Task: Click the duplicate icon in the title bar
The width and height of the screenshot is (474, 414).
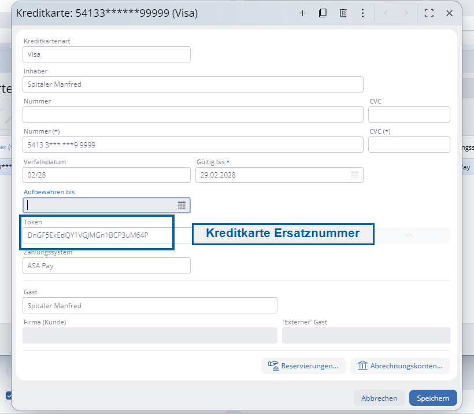Action: pos(323,13)
